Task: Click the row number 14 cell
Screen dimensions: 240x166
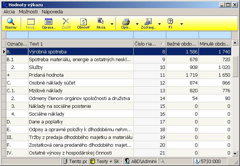Action: point(150,98)
